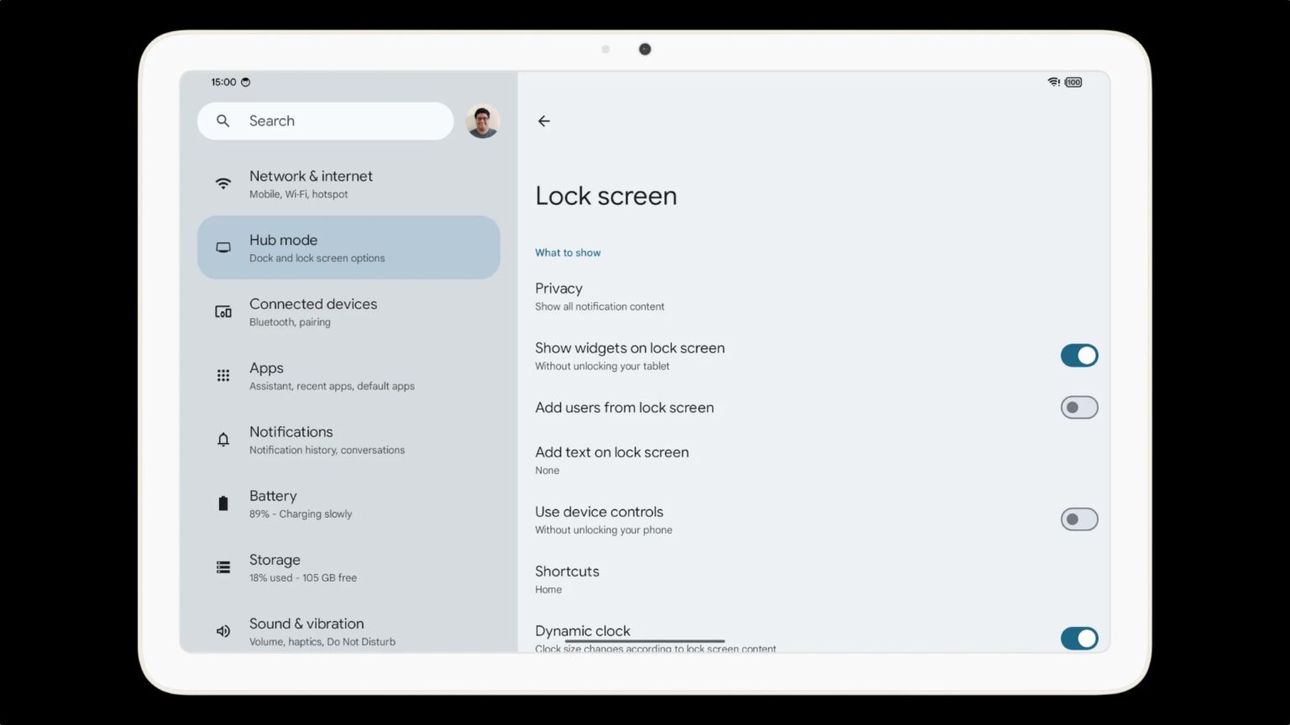
Task: Turn off the Dynamic clock toggle
Action: 1079,638
